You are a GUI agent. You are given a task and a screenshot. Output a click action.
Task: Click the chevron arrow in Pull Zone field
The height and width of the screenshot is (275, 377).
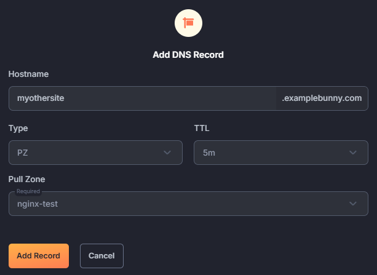[353, 204]
